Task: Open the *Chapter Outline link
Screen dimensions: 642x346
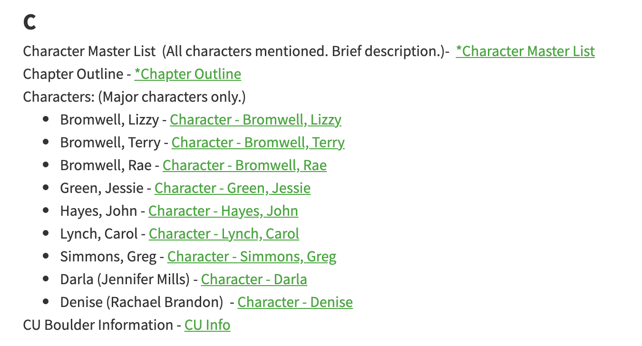Action: pos(188,74)
